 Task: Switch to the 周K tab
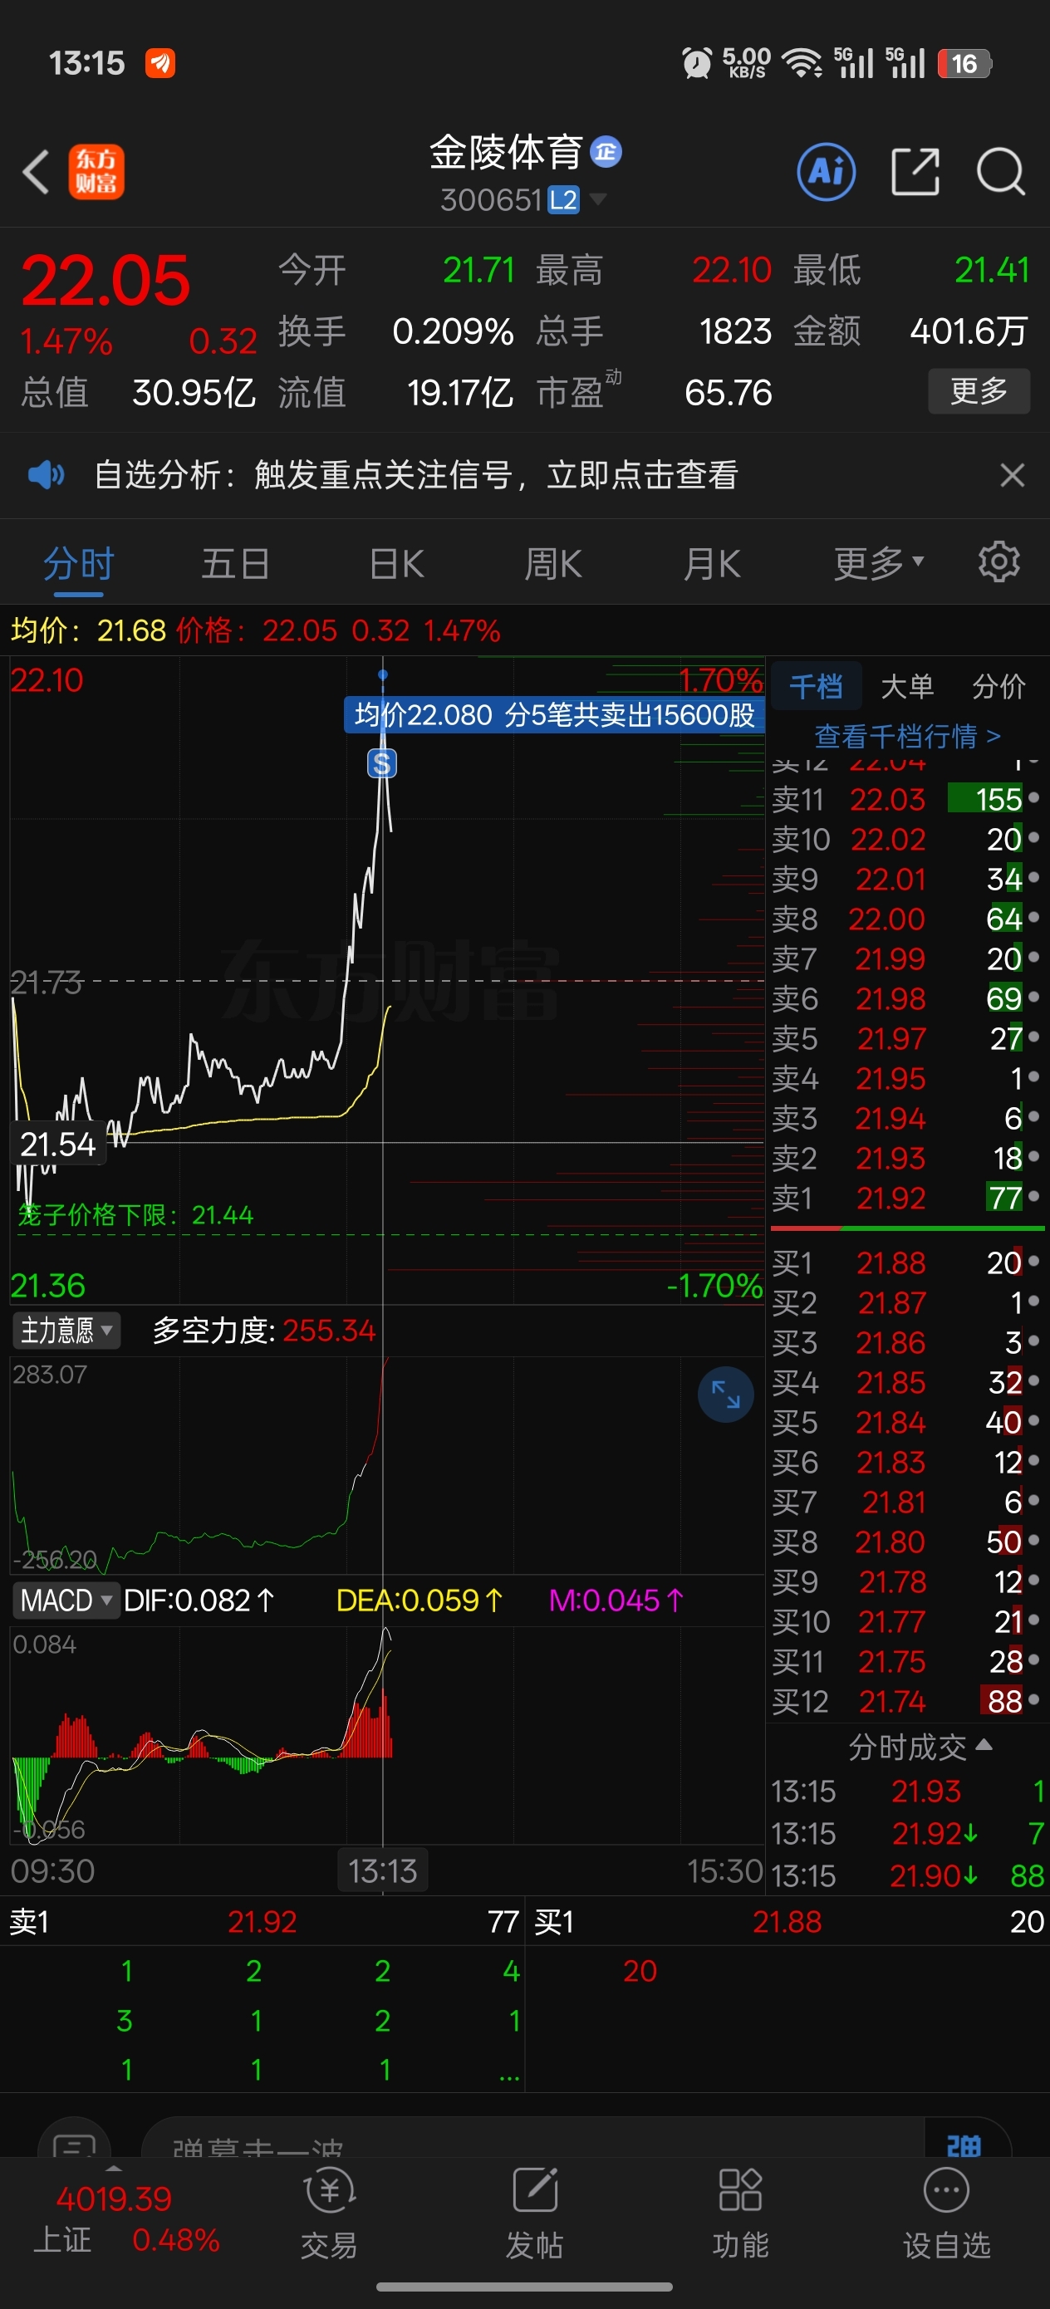[553, 564]
